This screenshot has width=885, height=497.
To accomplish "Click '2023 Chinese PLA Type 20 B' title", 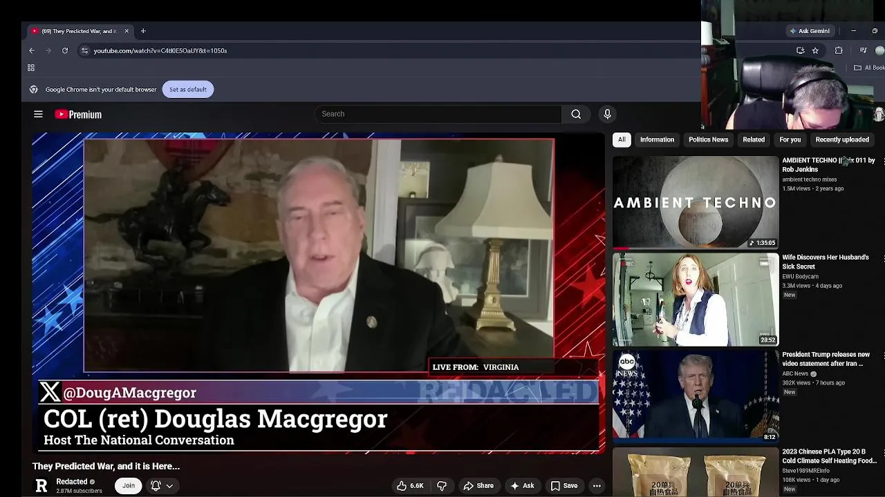I will point(829,456).
